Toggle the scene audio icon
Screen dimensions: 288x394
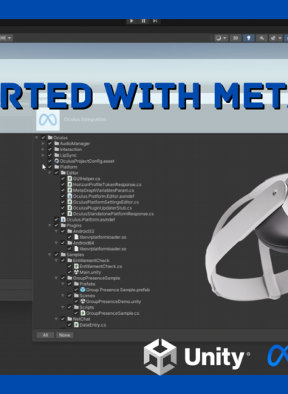tap(261, 38)
